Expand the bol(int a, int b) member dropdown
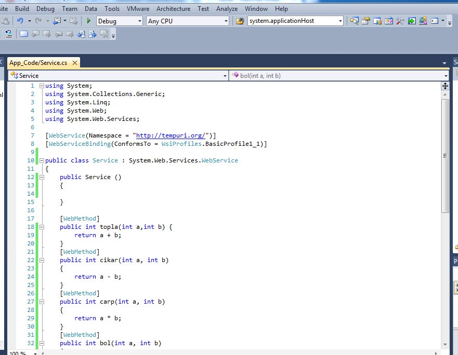The width and height of the screenshot is (458, 355). [x=446, y=76]
